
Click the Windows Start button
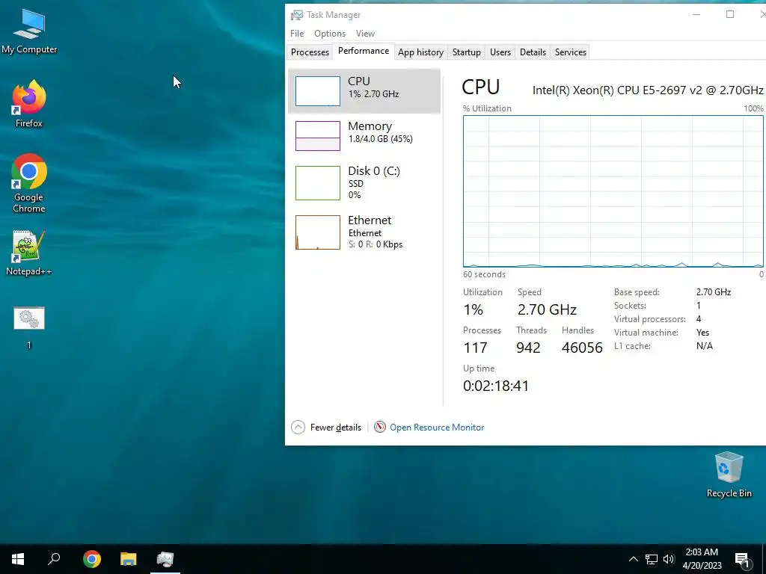[x=18, y=559]
